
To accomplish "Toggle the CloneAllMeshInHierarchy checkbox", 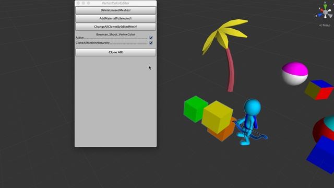I will pyautogui.click(x=151, y=43).
